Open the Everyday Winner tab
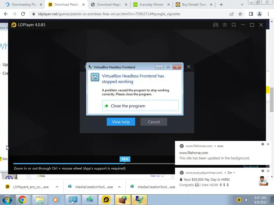The image size is (274, 205). tap(151, 5)
